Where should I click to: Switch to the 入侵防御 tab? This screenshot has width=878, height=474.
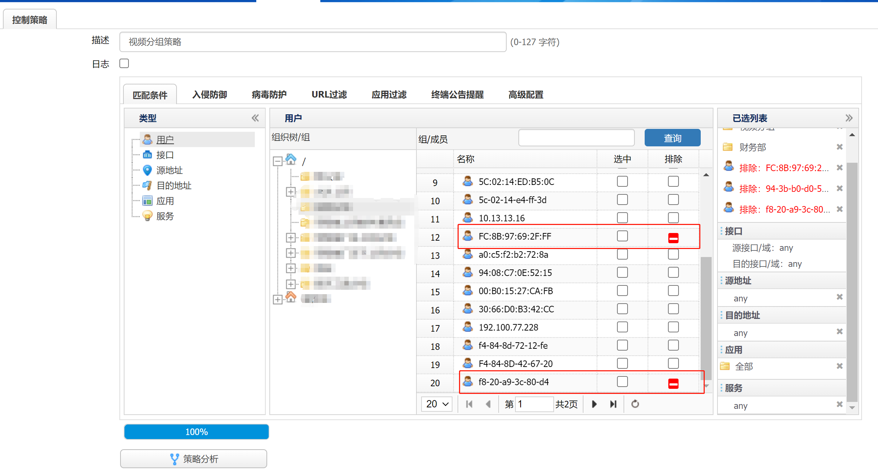pyautogui.click(x=209, y=95)
